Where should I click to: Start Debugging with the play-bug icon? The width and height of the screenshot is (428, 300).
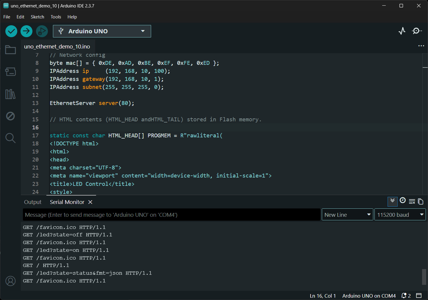(x=42, y=31)
